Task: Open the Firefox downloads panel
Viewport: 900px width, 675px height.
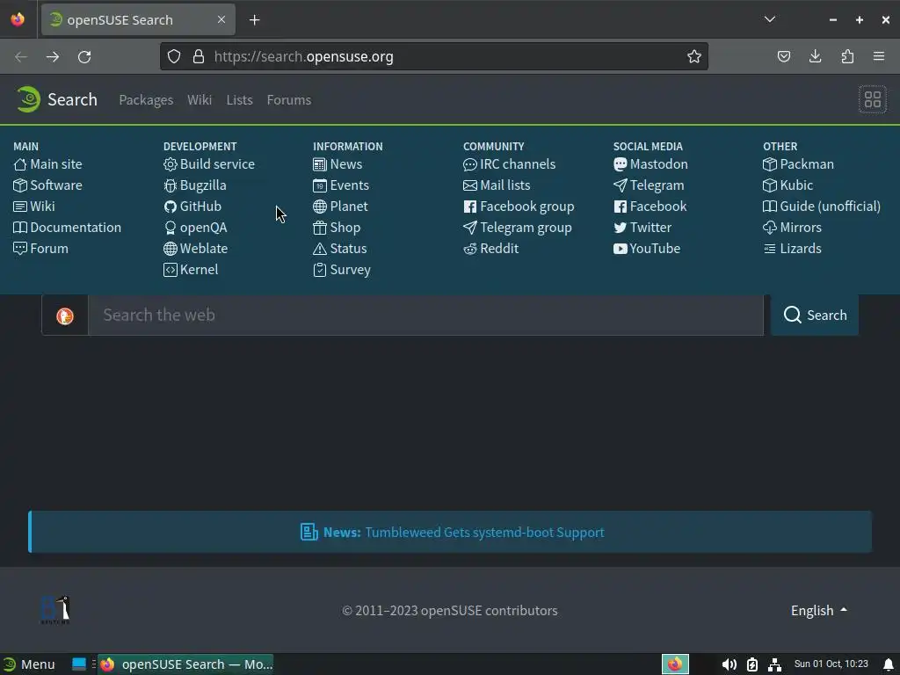Action: [x=815, y=56]
